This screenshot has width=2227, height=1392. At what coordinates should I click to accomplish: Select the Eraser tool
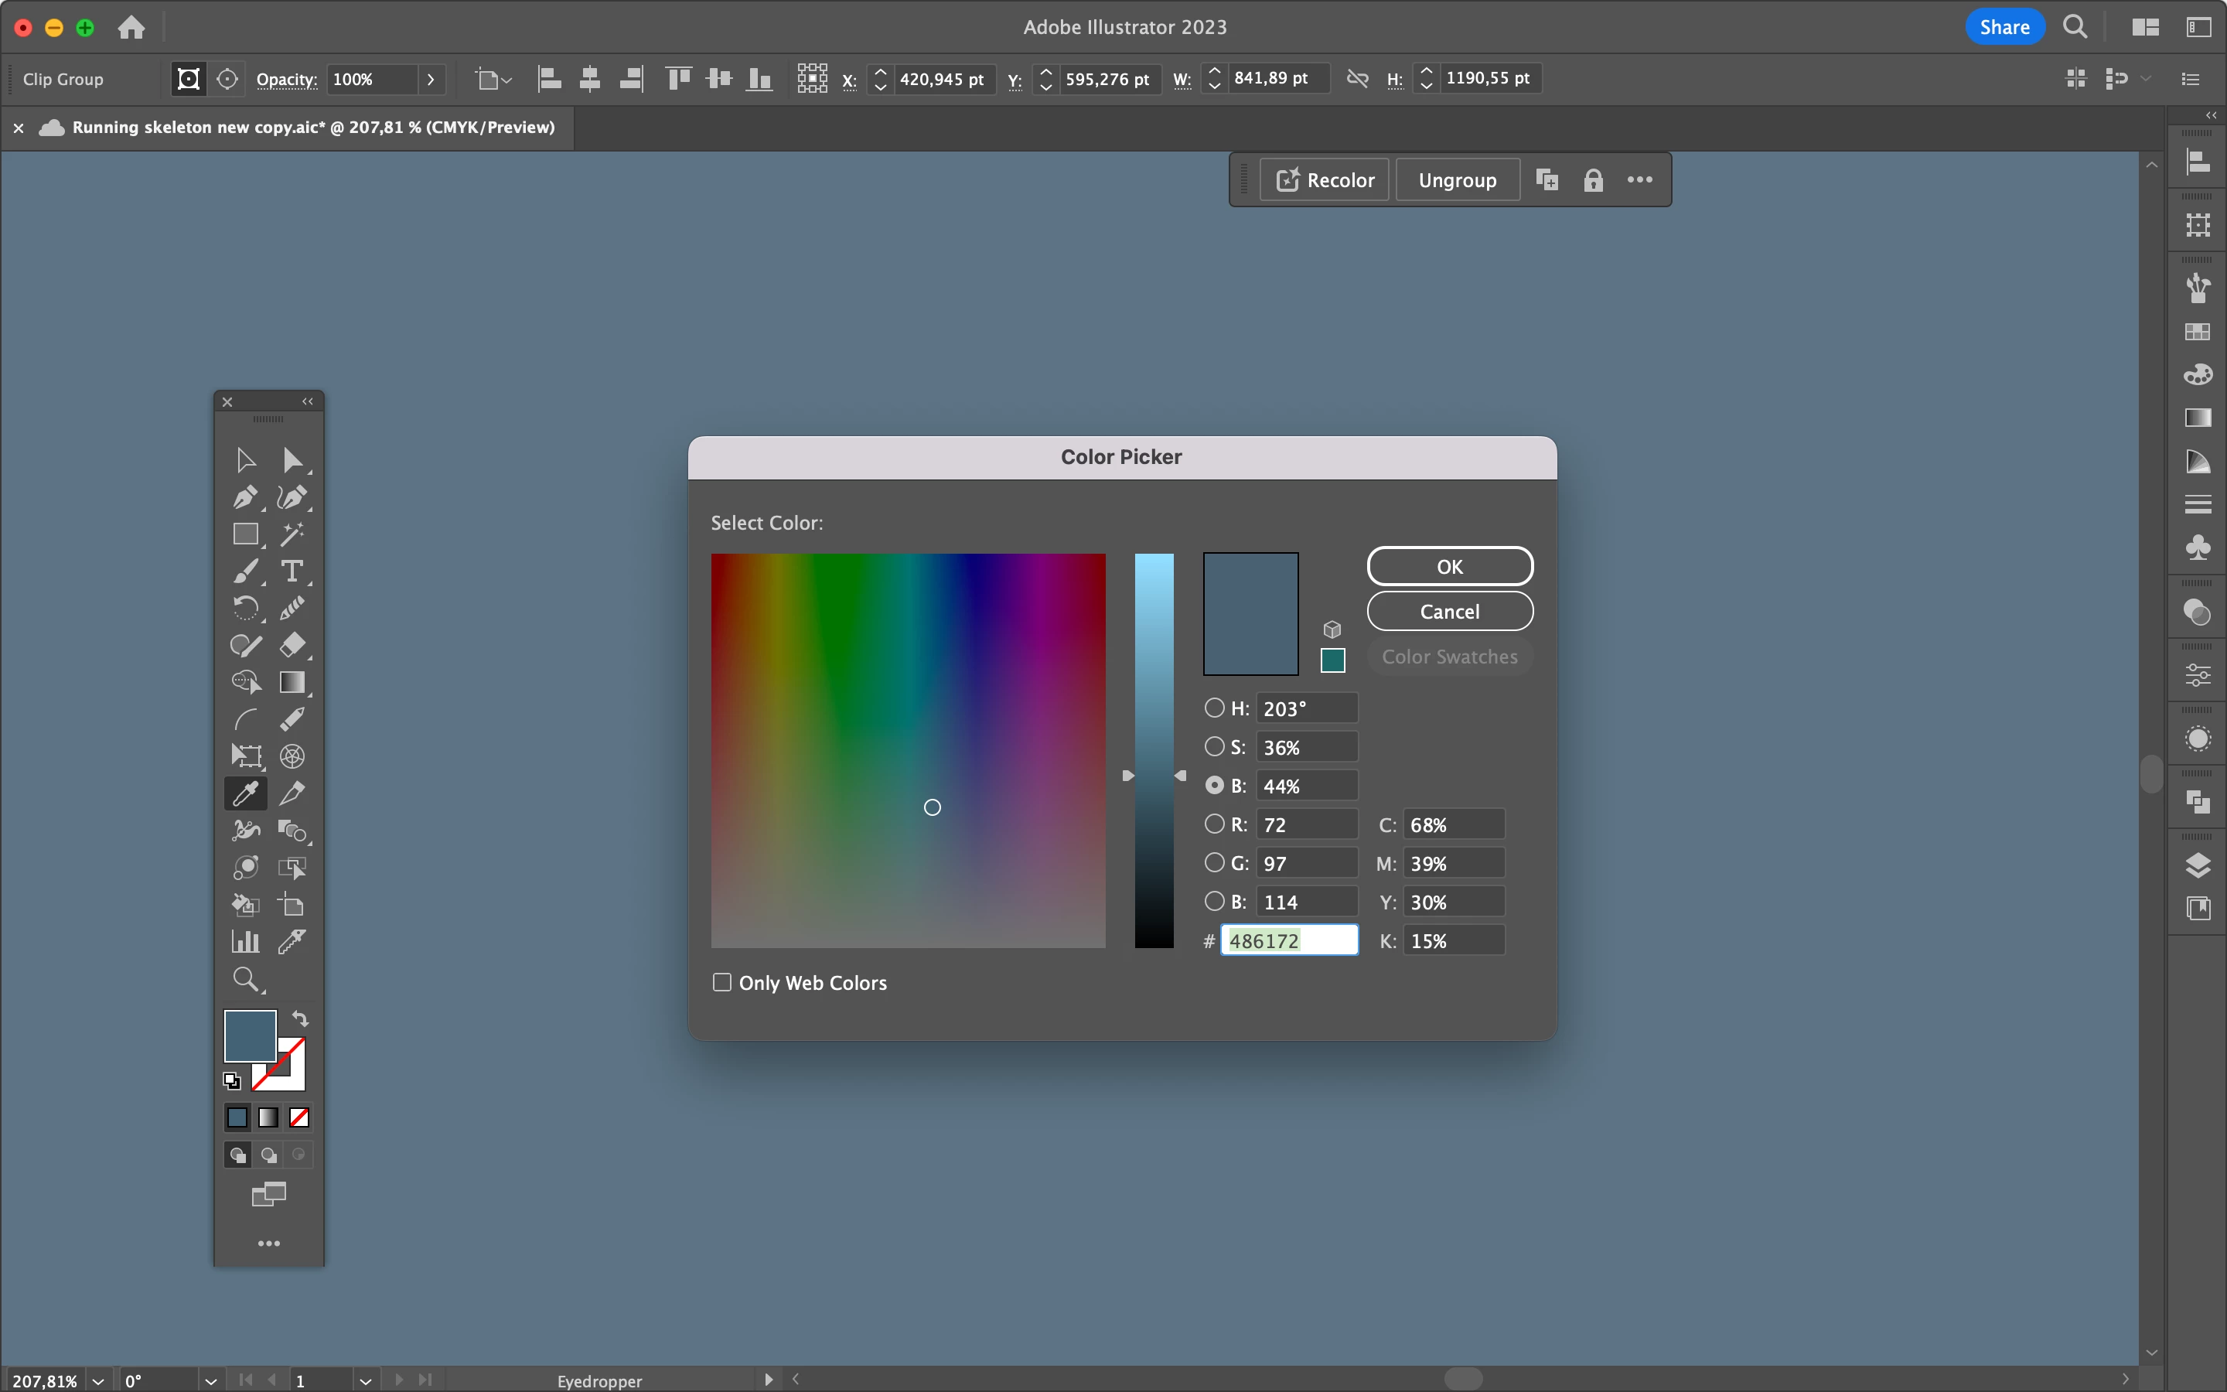pyautogui.click(x=292, y=646)
